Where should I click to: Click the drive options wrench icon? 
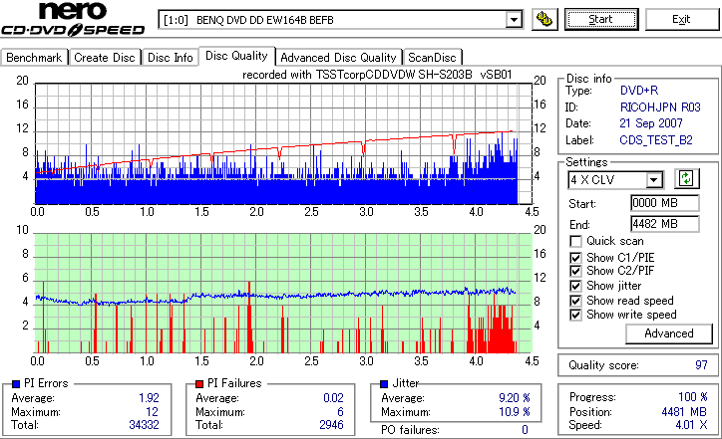click(544, 20)
